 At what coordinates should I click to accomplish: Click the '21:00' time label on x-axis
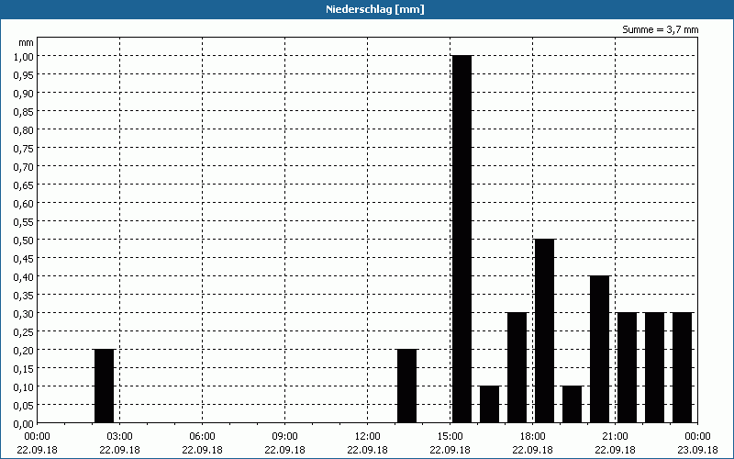615,437
